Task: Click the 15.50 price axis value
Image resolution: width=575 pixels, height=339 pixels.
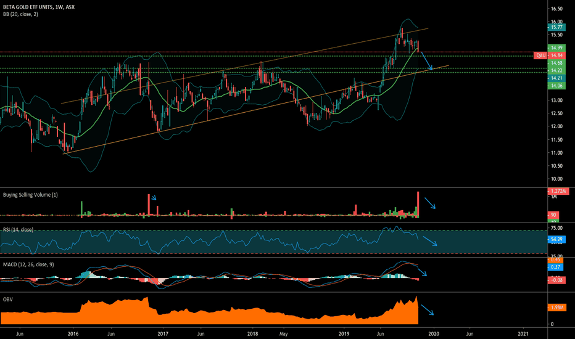Action: click(556, 35)
